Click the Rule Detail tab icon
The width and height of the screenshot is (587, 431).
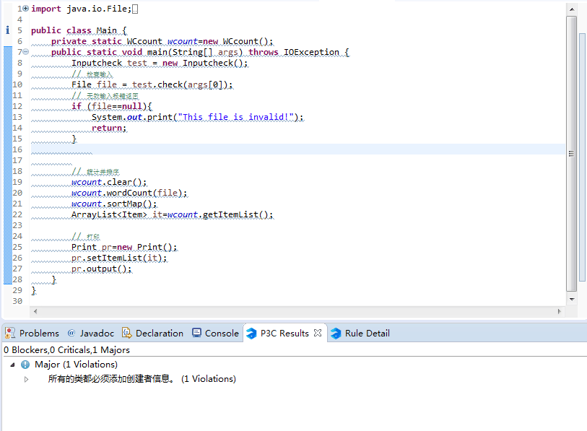click(336, 333)
